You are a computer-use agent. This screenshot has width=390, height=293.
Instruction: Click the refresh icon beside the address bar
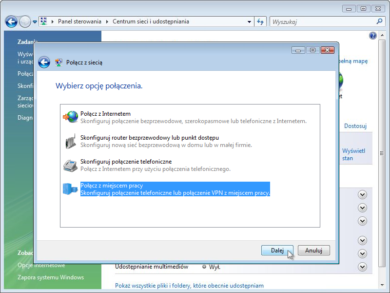tap(260, 21)
